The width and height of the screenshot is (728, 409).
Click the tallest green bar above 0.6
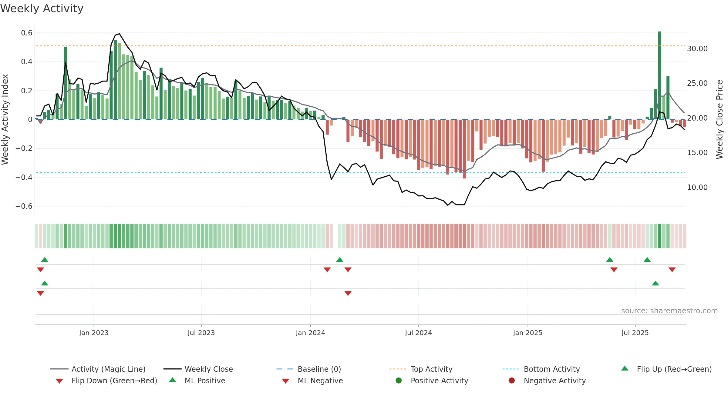(660, 75)
